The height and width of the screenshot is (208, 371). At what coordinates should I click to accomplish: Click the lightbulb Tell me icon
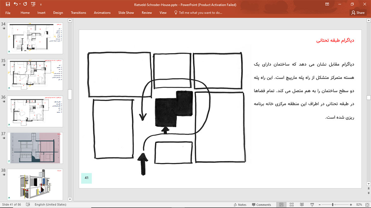(175, 13)
